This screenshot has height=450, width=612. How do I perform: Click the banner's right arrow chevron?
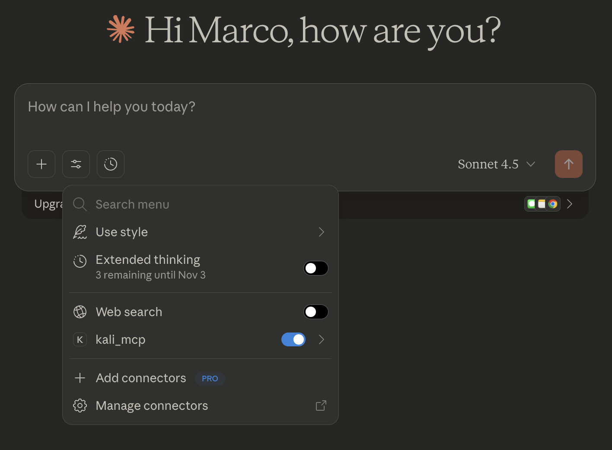pos(570,204)
